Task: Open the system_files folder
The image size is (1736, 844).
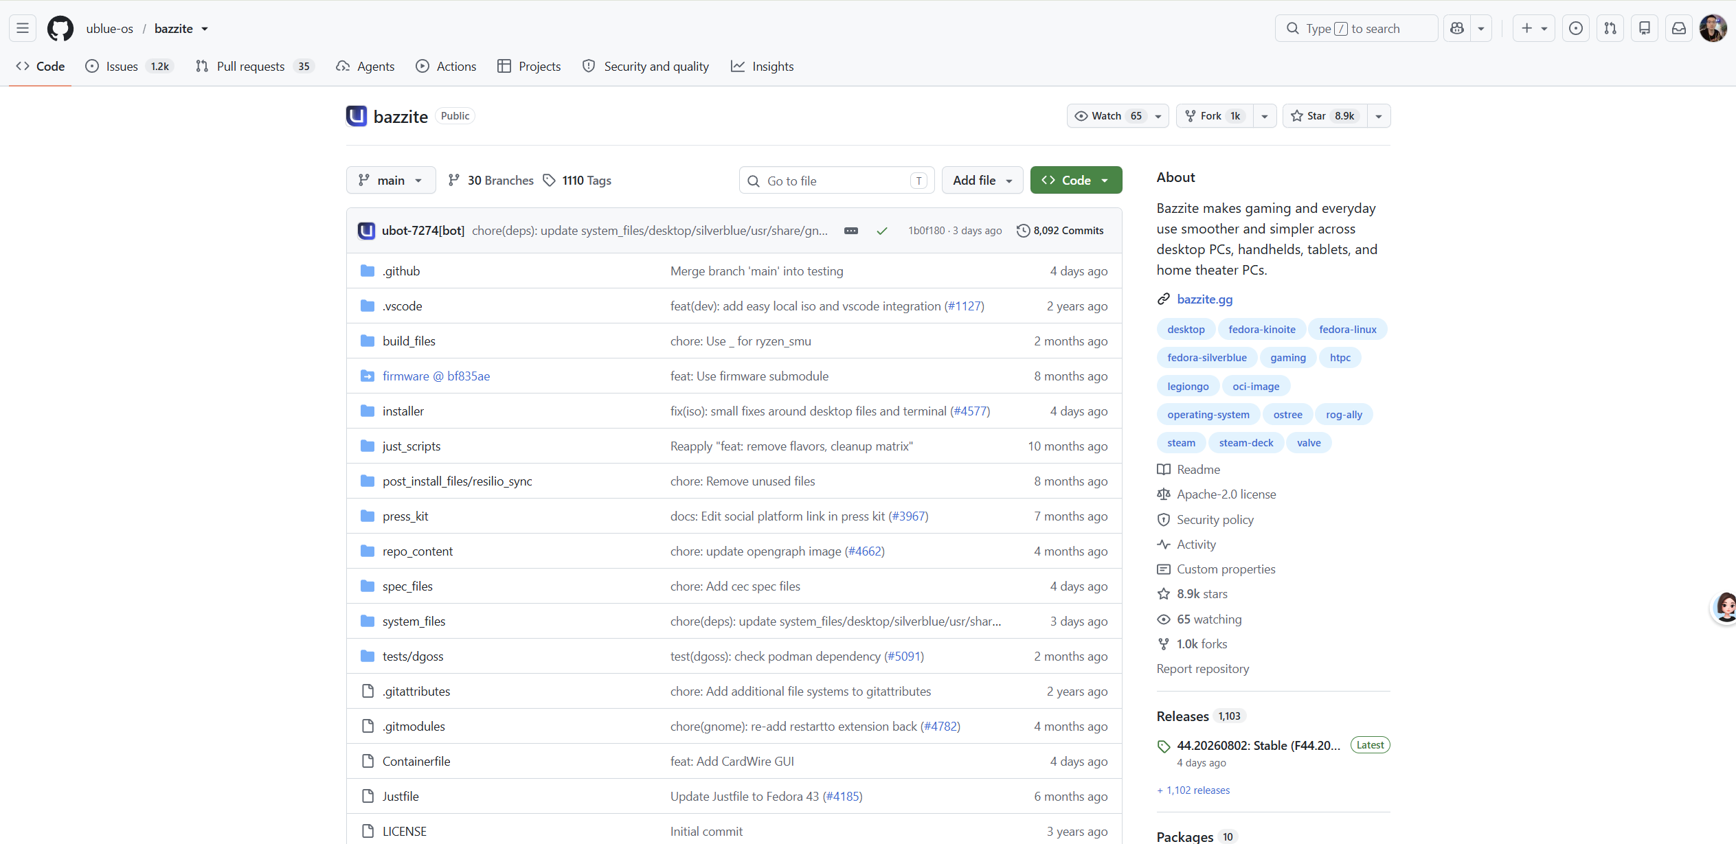Action: [x=414, y=621]
